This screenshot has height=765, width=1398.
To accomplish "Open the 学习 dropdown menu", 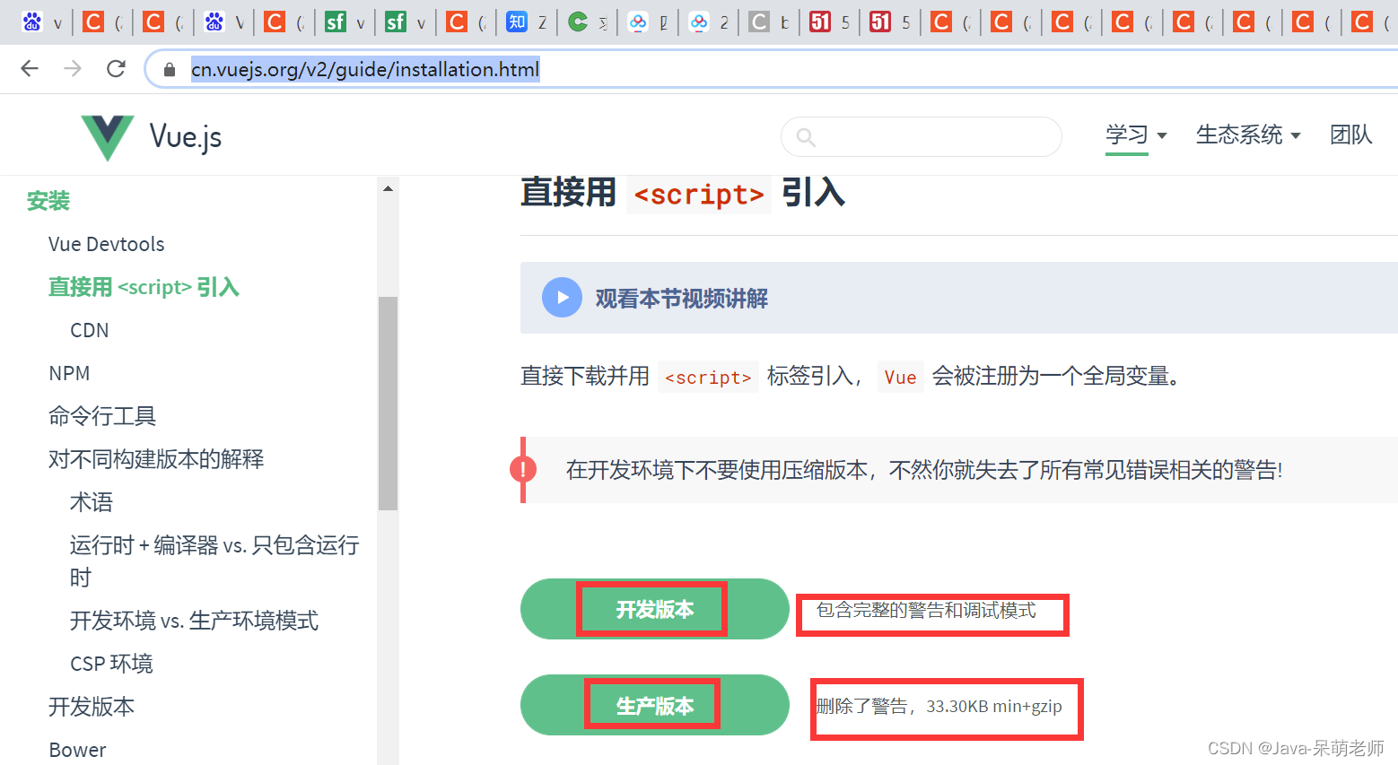I will click(x=1136, y=135).
